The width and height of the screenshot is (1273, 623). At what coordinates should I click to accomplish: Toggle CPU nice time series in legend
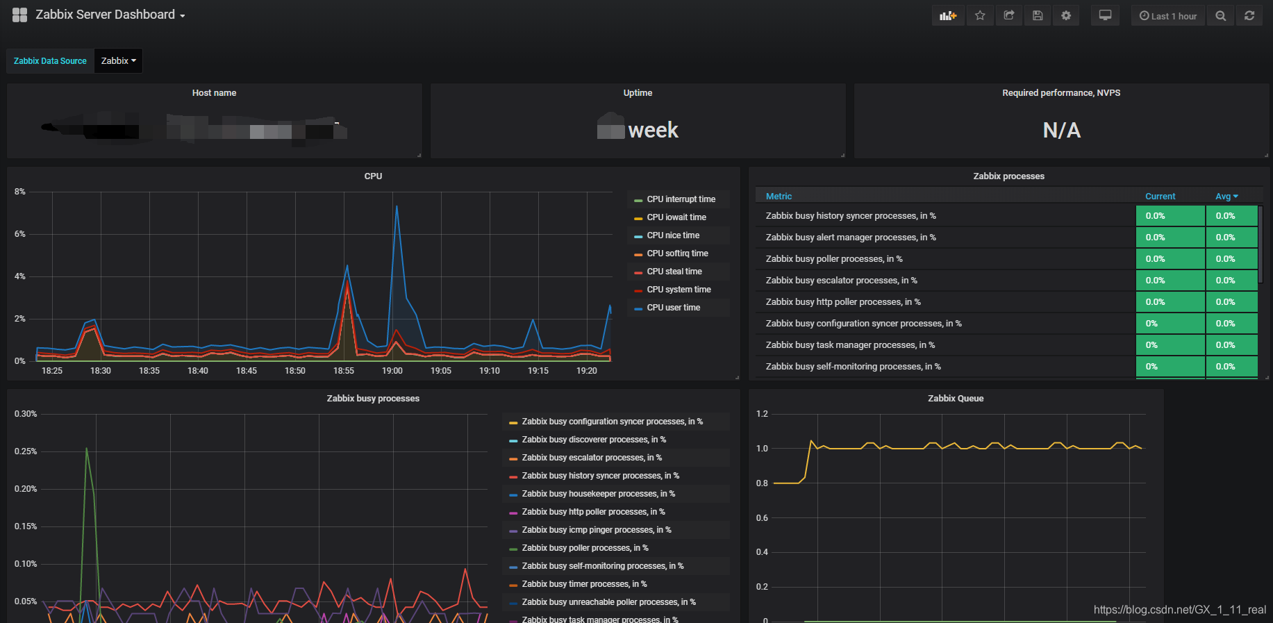click(x=673, y=235)
